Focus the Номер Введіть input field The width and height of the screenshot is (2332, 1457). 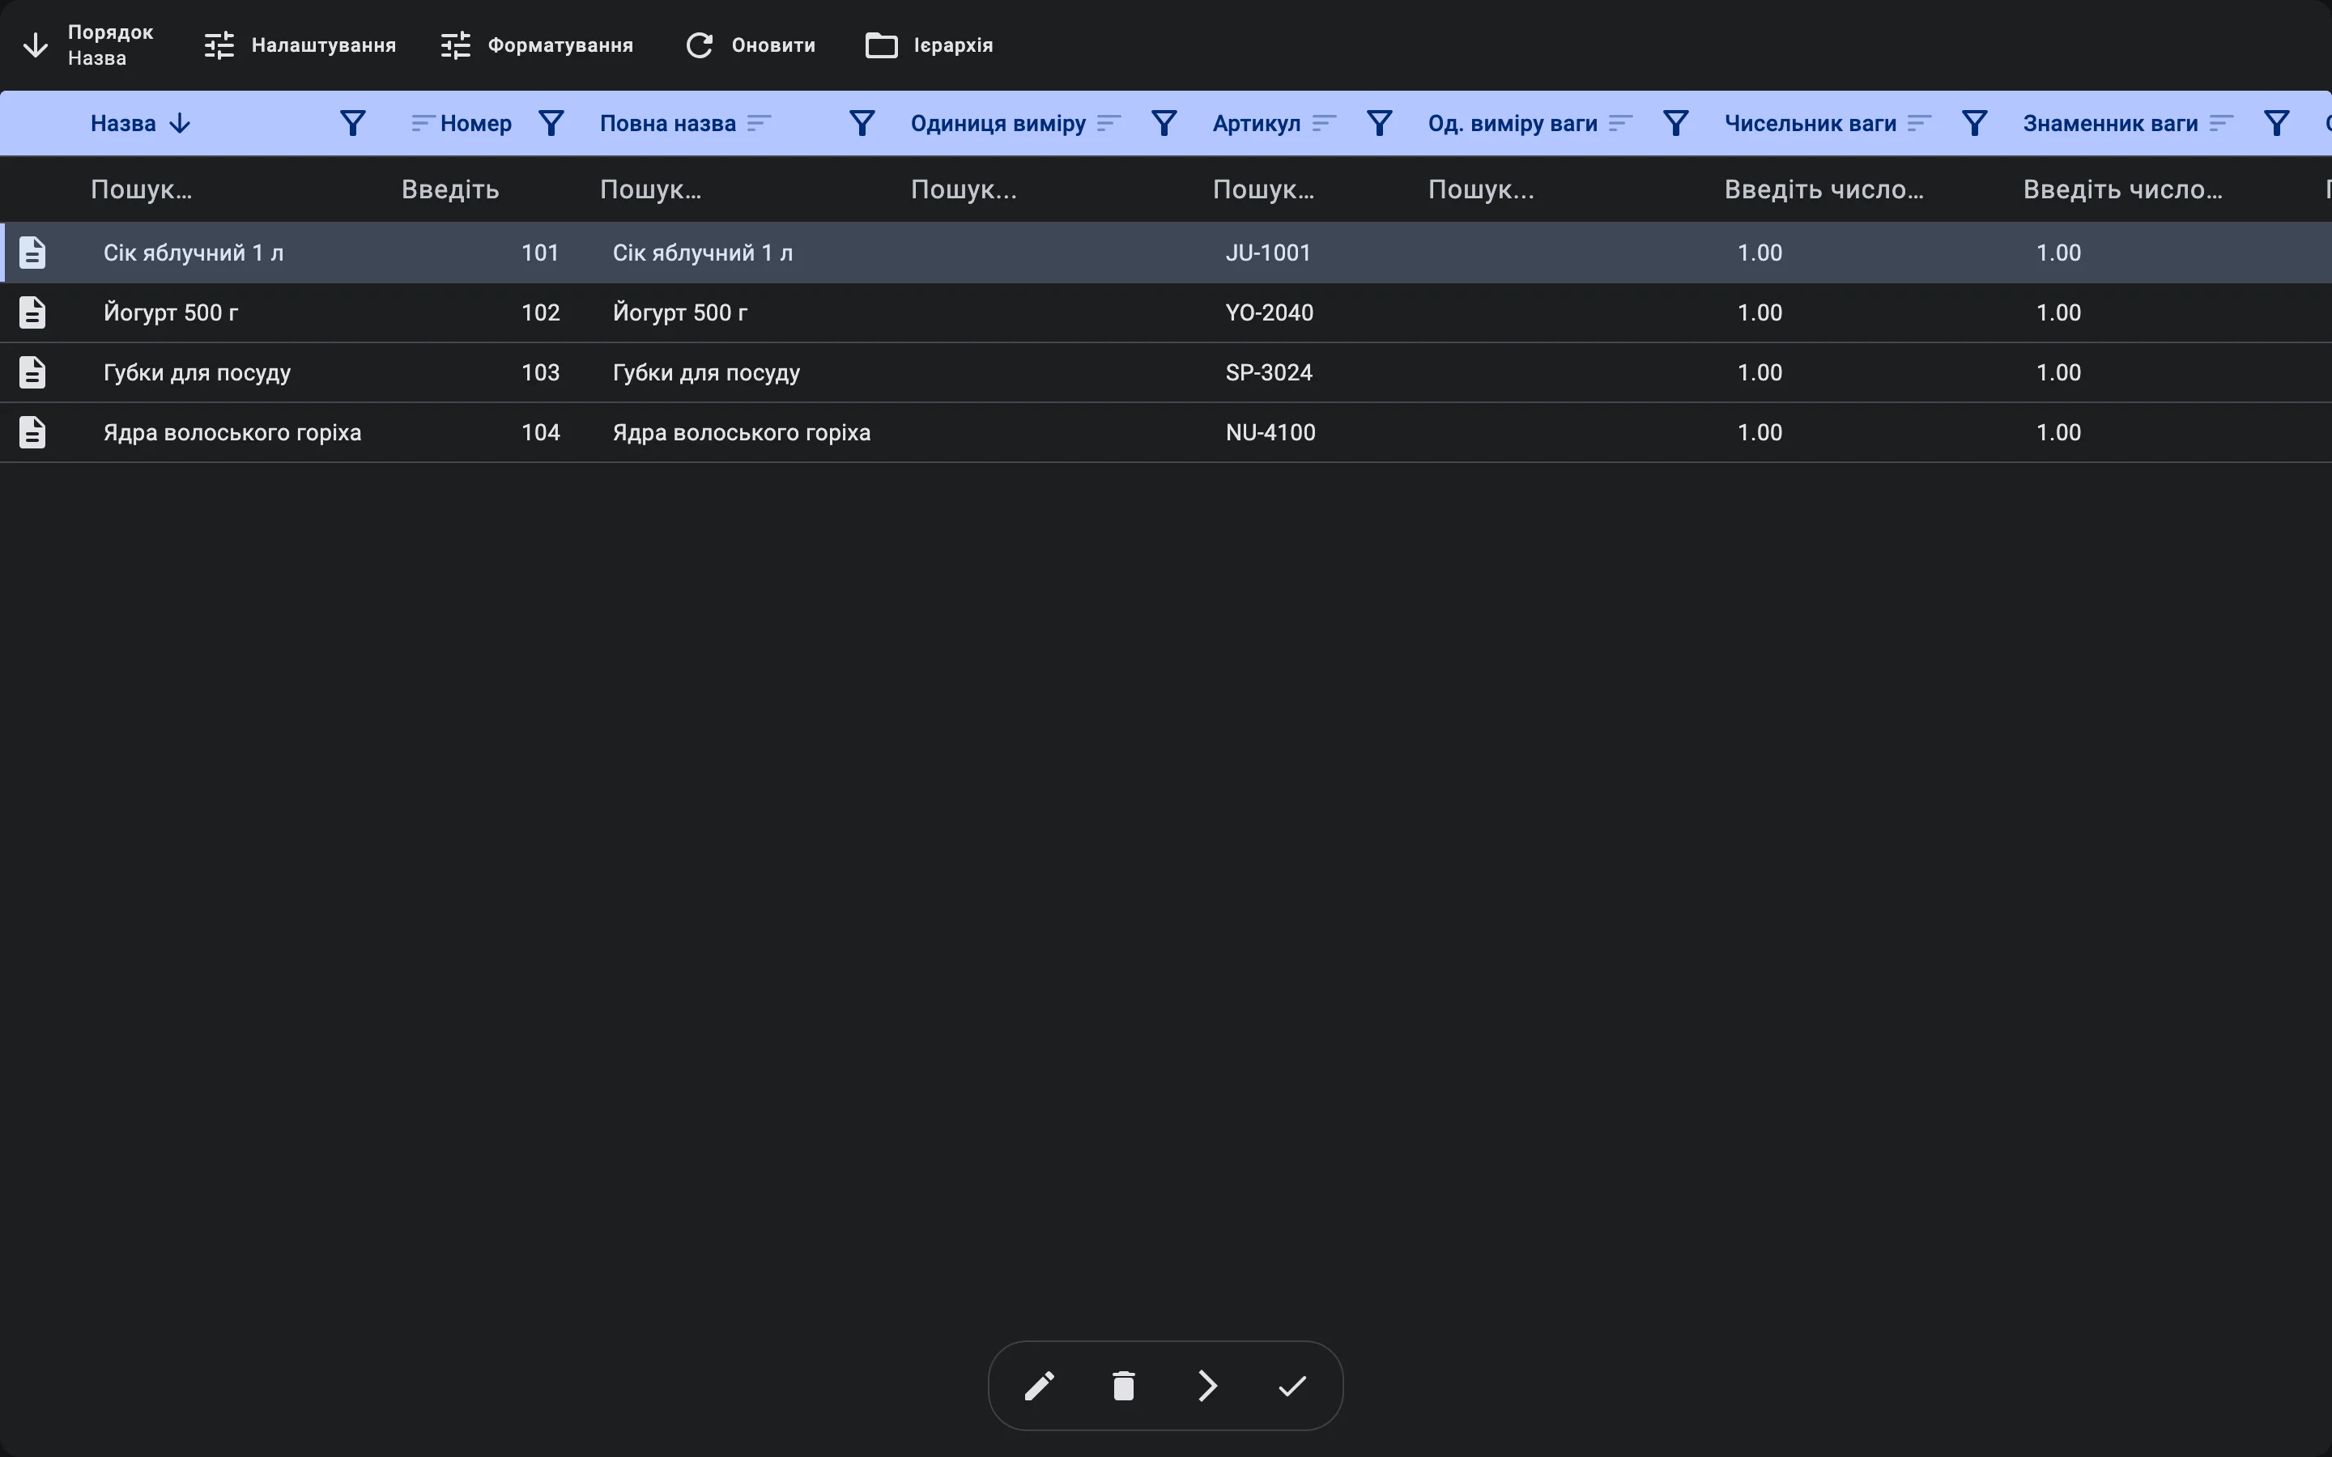(x=482, y=189)
